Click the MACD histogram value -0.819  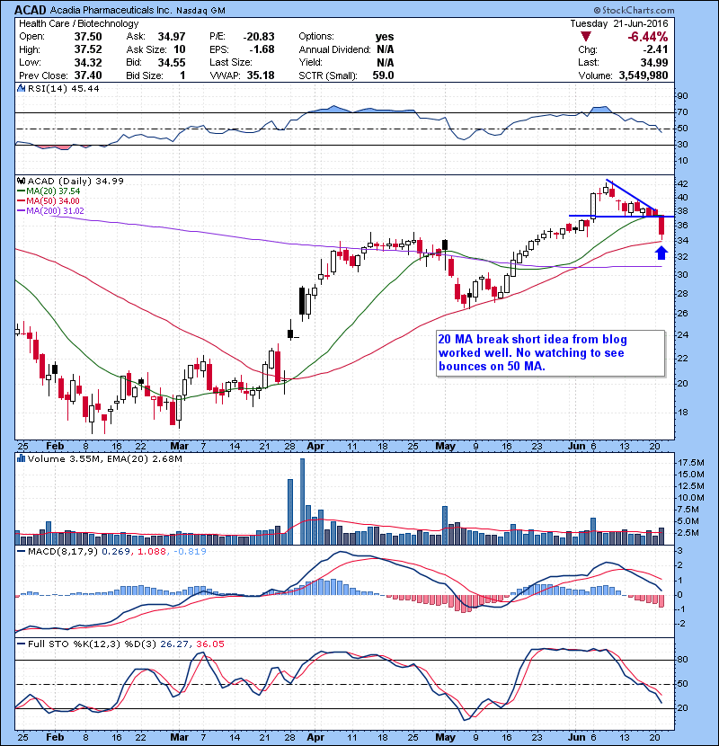pyautogui.click(x=190, y=552)
